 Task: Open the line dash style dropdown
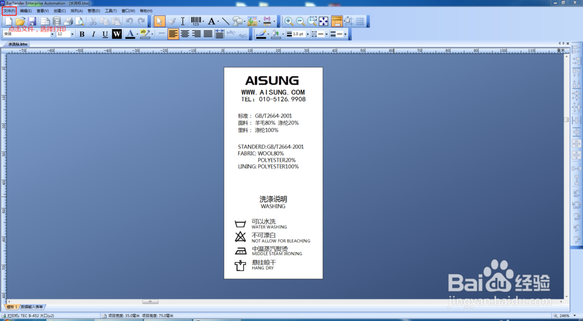click(326, 34)
